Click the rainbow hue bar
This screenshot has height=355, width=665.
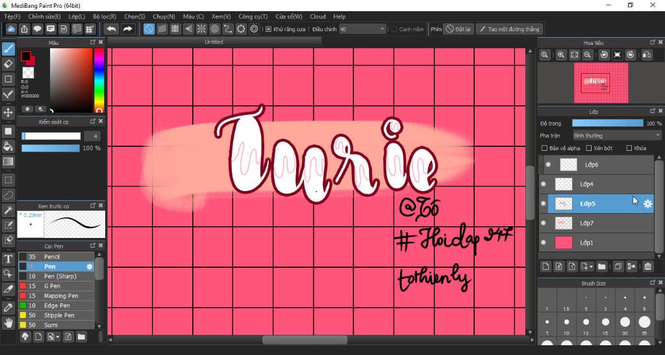pos(99,80)
